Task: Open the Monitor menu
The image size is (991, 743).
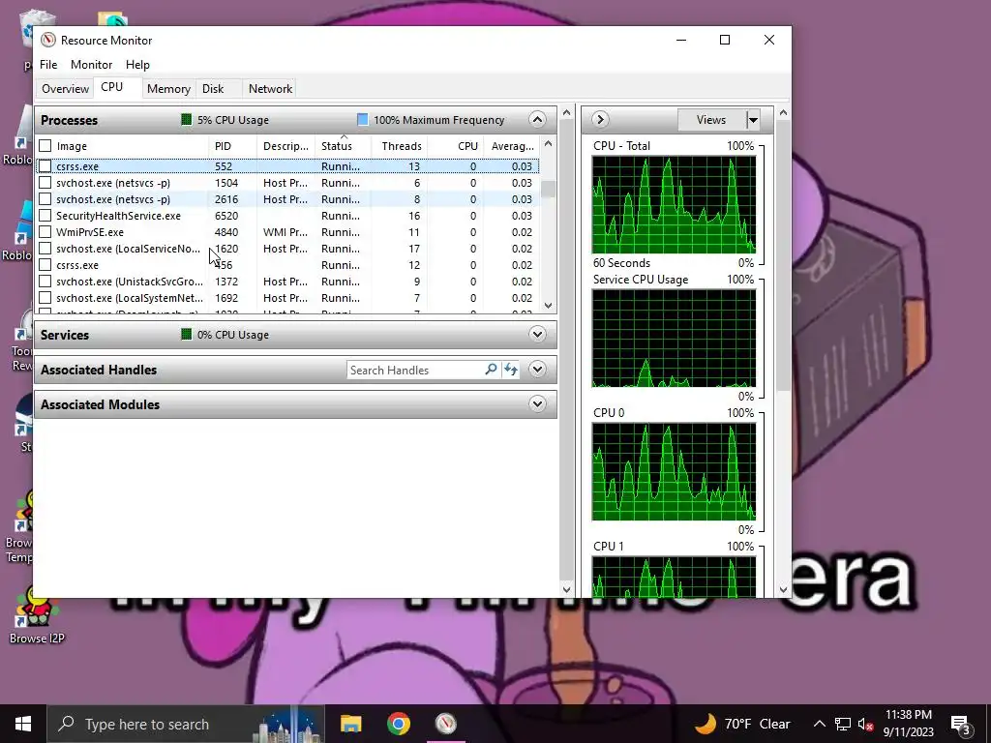Action: [x=92, y=65]
